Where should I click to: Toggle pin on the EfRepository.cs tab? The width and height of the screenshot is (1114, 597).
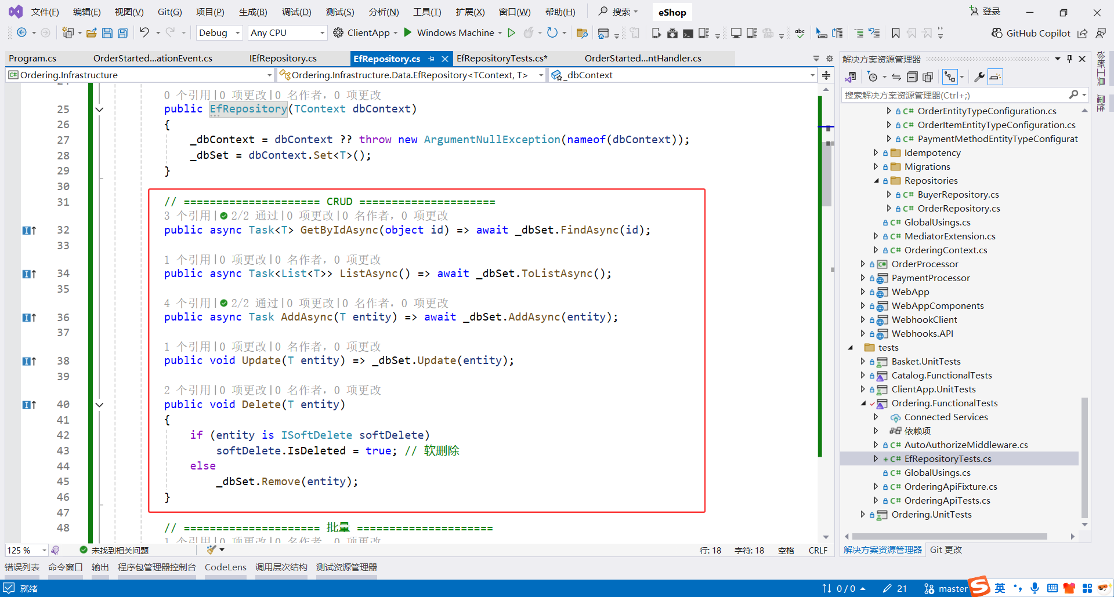pyautogui.click(x=431, y=59)
